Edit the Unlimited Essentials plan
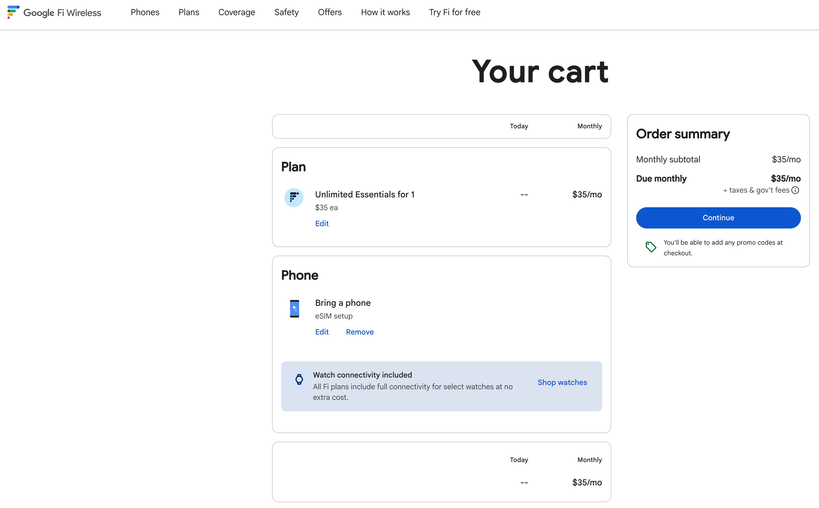 pyautogui.click(x=322, y=223)
